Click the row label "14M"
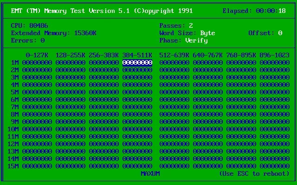 coord(13,159)
